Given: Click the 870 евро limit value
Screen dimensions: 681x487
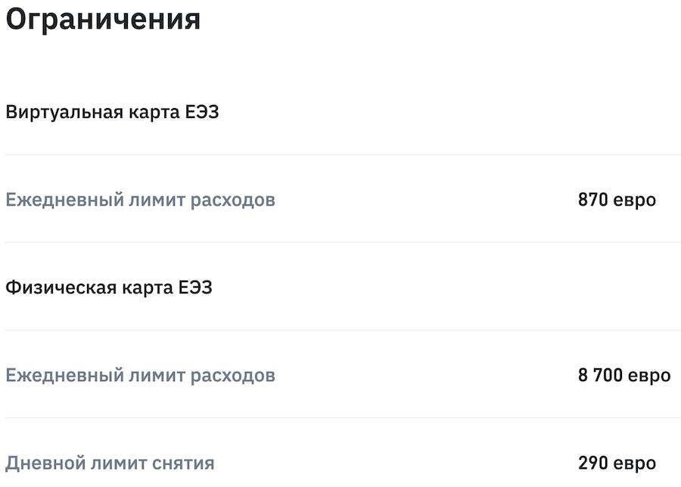Looking at the screenshot, I should coord(617,200).
